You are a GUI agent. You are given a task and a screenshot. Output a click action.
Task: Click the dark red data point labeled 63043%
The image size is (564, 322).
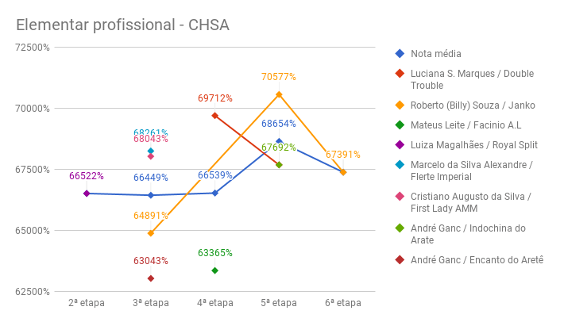click(150, 278)
